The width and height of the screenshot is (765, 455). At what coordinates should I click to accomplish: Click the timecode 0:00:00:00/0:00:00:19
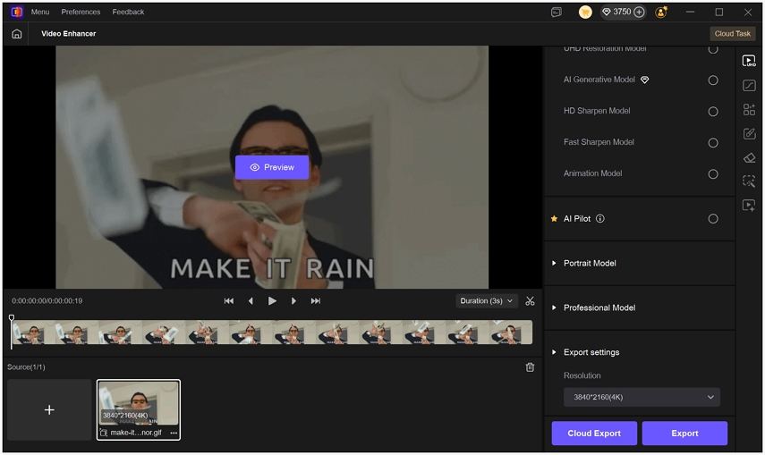coord(47,301)
